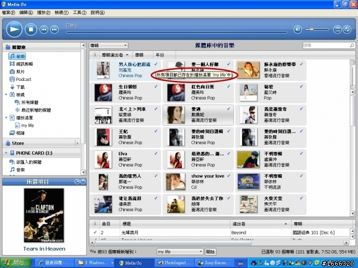Open the target playlist dropdown 'my life'
Viewport: 358px width, 268px height.
click(x=180, y=252)
